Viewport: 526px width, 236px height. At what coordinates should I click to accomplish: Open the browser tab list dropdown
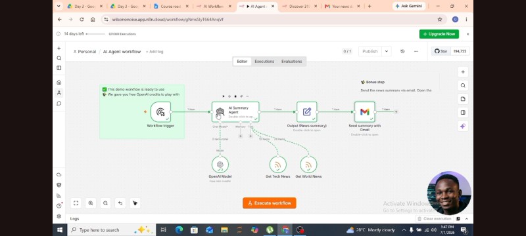click(59, 6)
